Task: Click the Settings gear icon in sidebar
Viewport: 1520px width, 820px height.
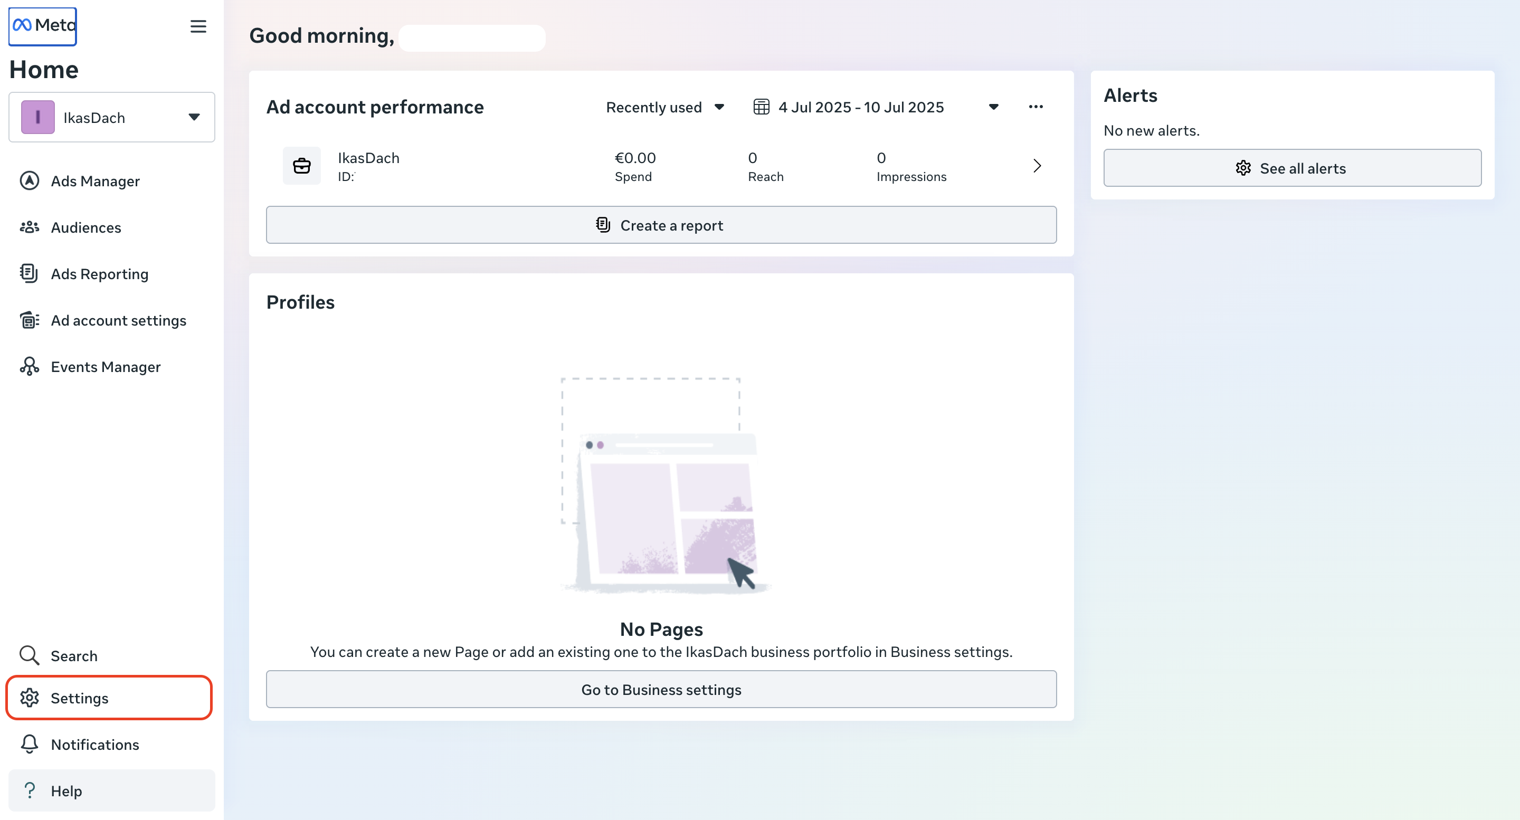Action: pos(30,698)
